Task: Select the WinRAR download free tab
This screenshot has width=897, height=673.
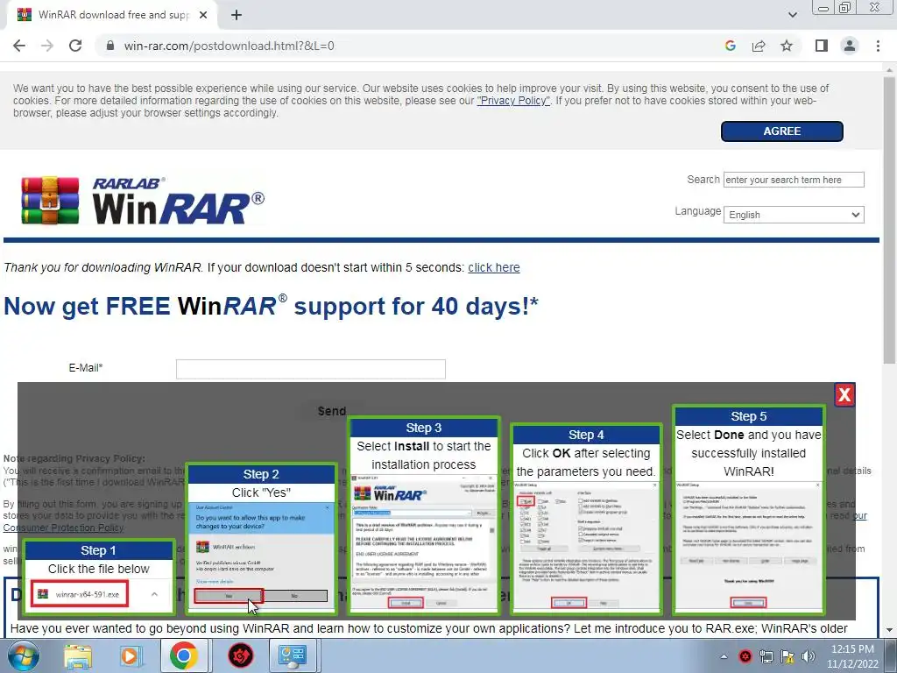Action: click(113, 15)
